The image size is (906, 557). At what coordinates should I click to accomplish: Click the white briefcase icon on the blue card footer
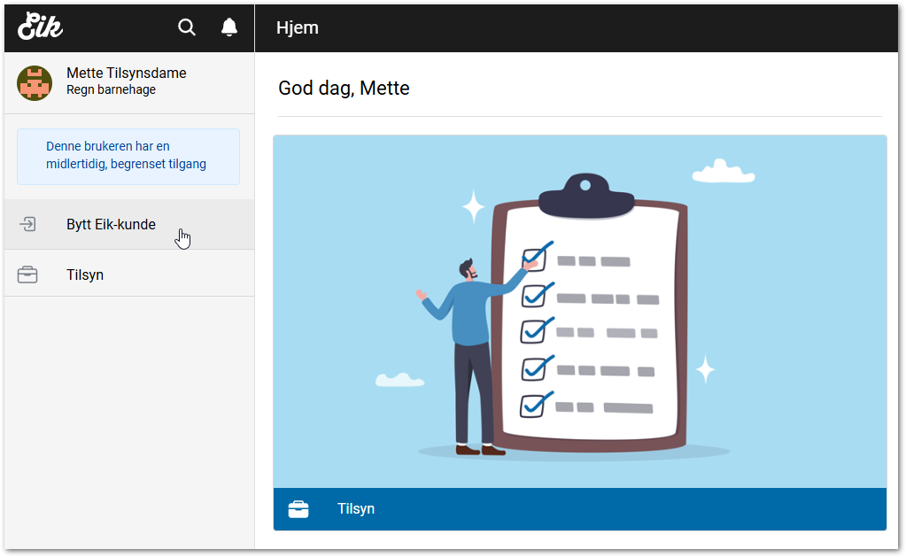point(298,509)
